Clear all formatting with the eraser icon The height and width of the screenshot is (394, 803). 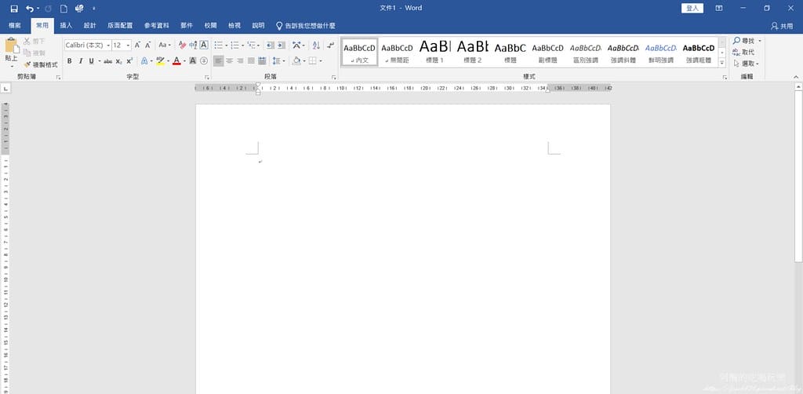coord(182,45)
